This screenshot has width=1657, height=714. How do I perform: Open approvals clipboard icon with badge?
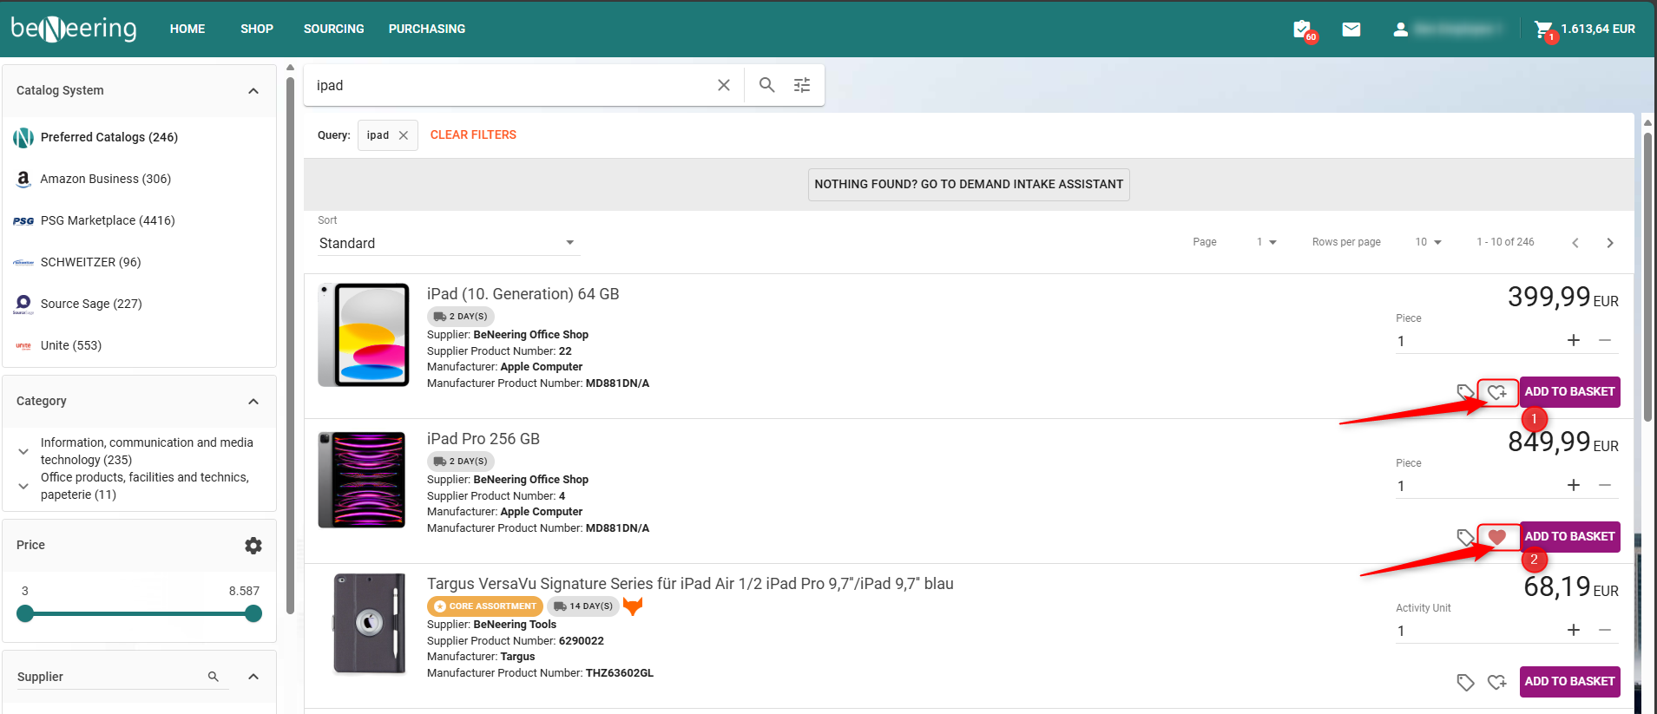tap(1302, 29)
